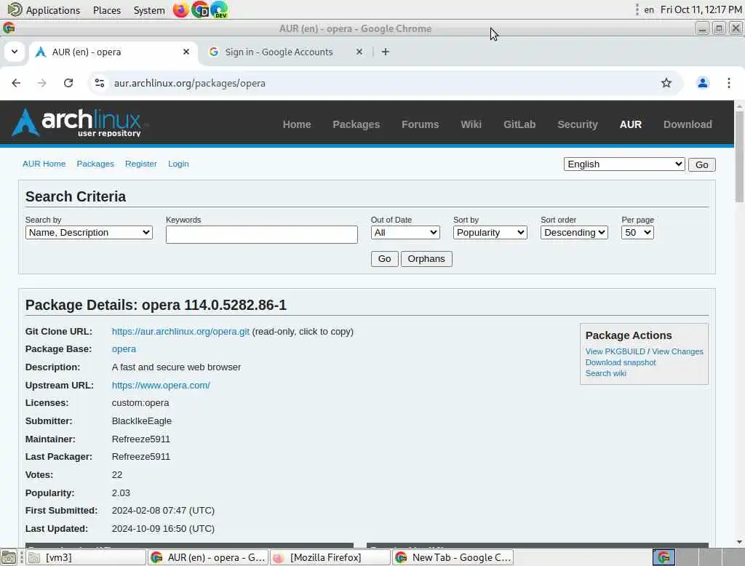Open the English language dropdown
The height and width of the screenshot is (566, 745).
(x=624, y=164)
